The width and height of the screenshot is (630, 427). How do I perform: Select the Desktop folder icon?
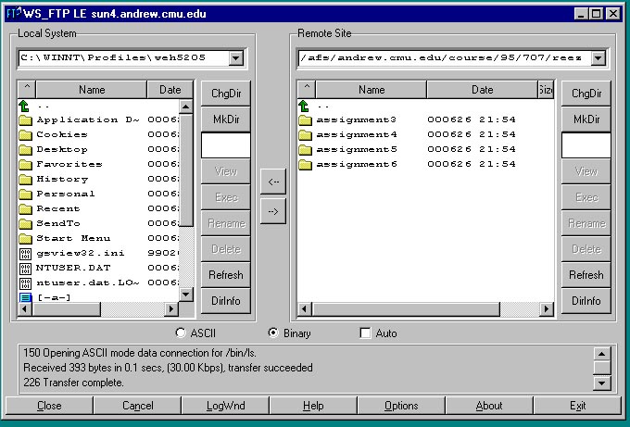click(25, 149)
